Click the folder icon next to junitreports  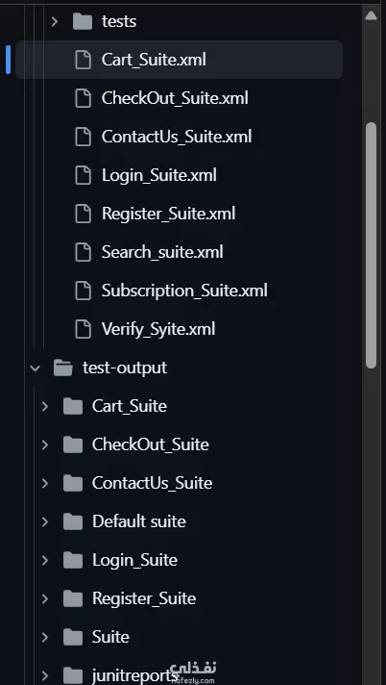(73, 675)
